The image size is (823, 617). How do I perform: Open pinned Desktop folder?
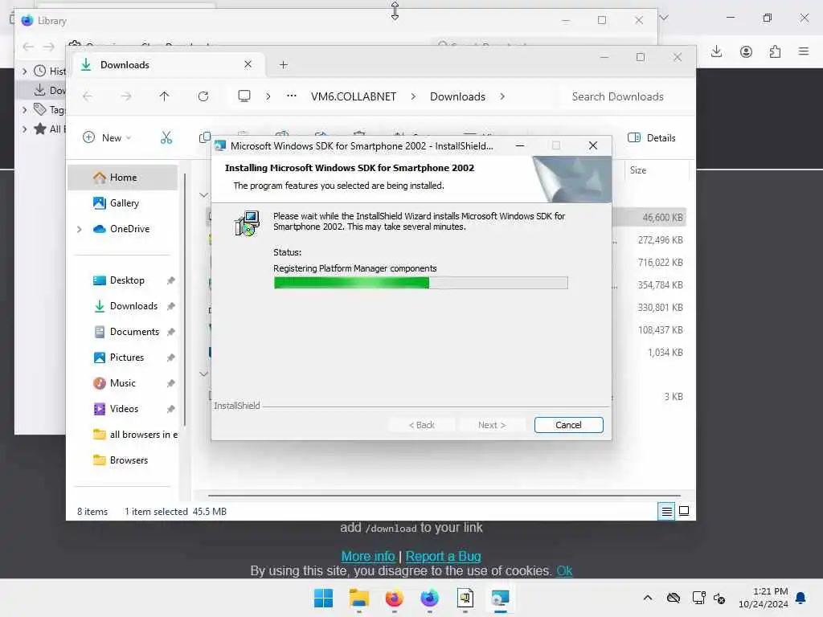pyautogui.click(x=127, y=280)
